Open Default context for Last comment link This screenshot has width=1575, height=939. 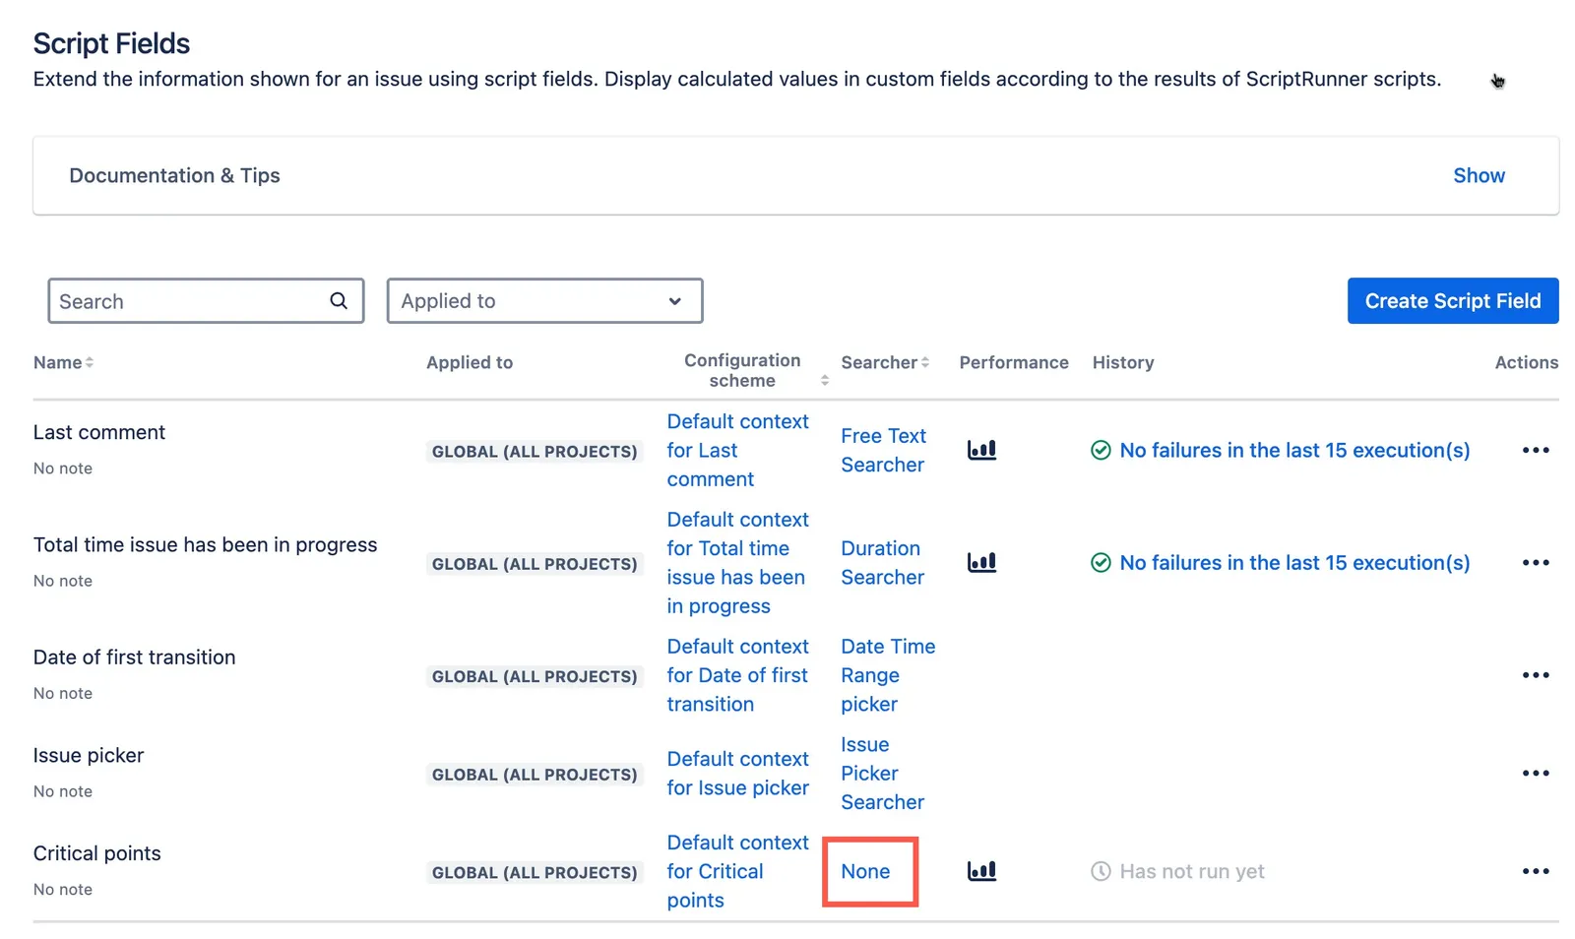tap(737, 450)
